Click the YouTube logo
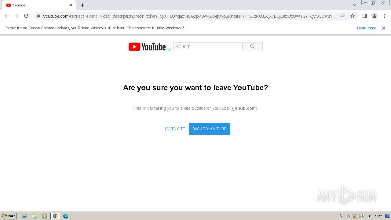 (147, 47)
